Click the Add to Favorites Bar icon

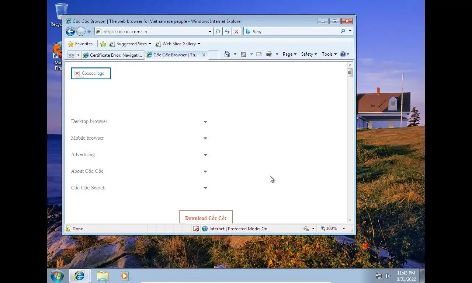[103, 44]
